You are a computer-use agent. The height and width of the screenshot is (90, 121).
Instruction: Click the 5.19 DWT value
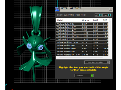tap(96, 24)
